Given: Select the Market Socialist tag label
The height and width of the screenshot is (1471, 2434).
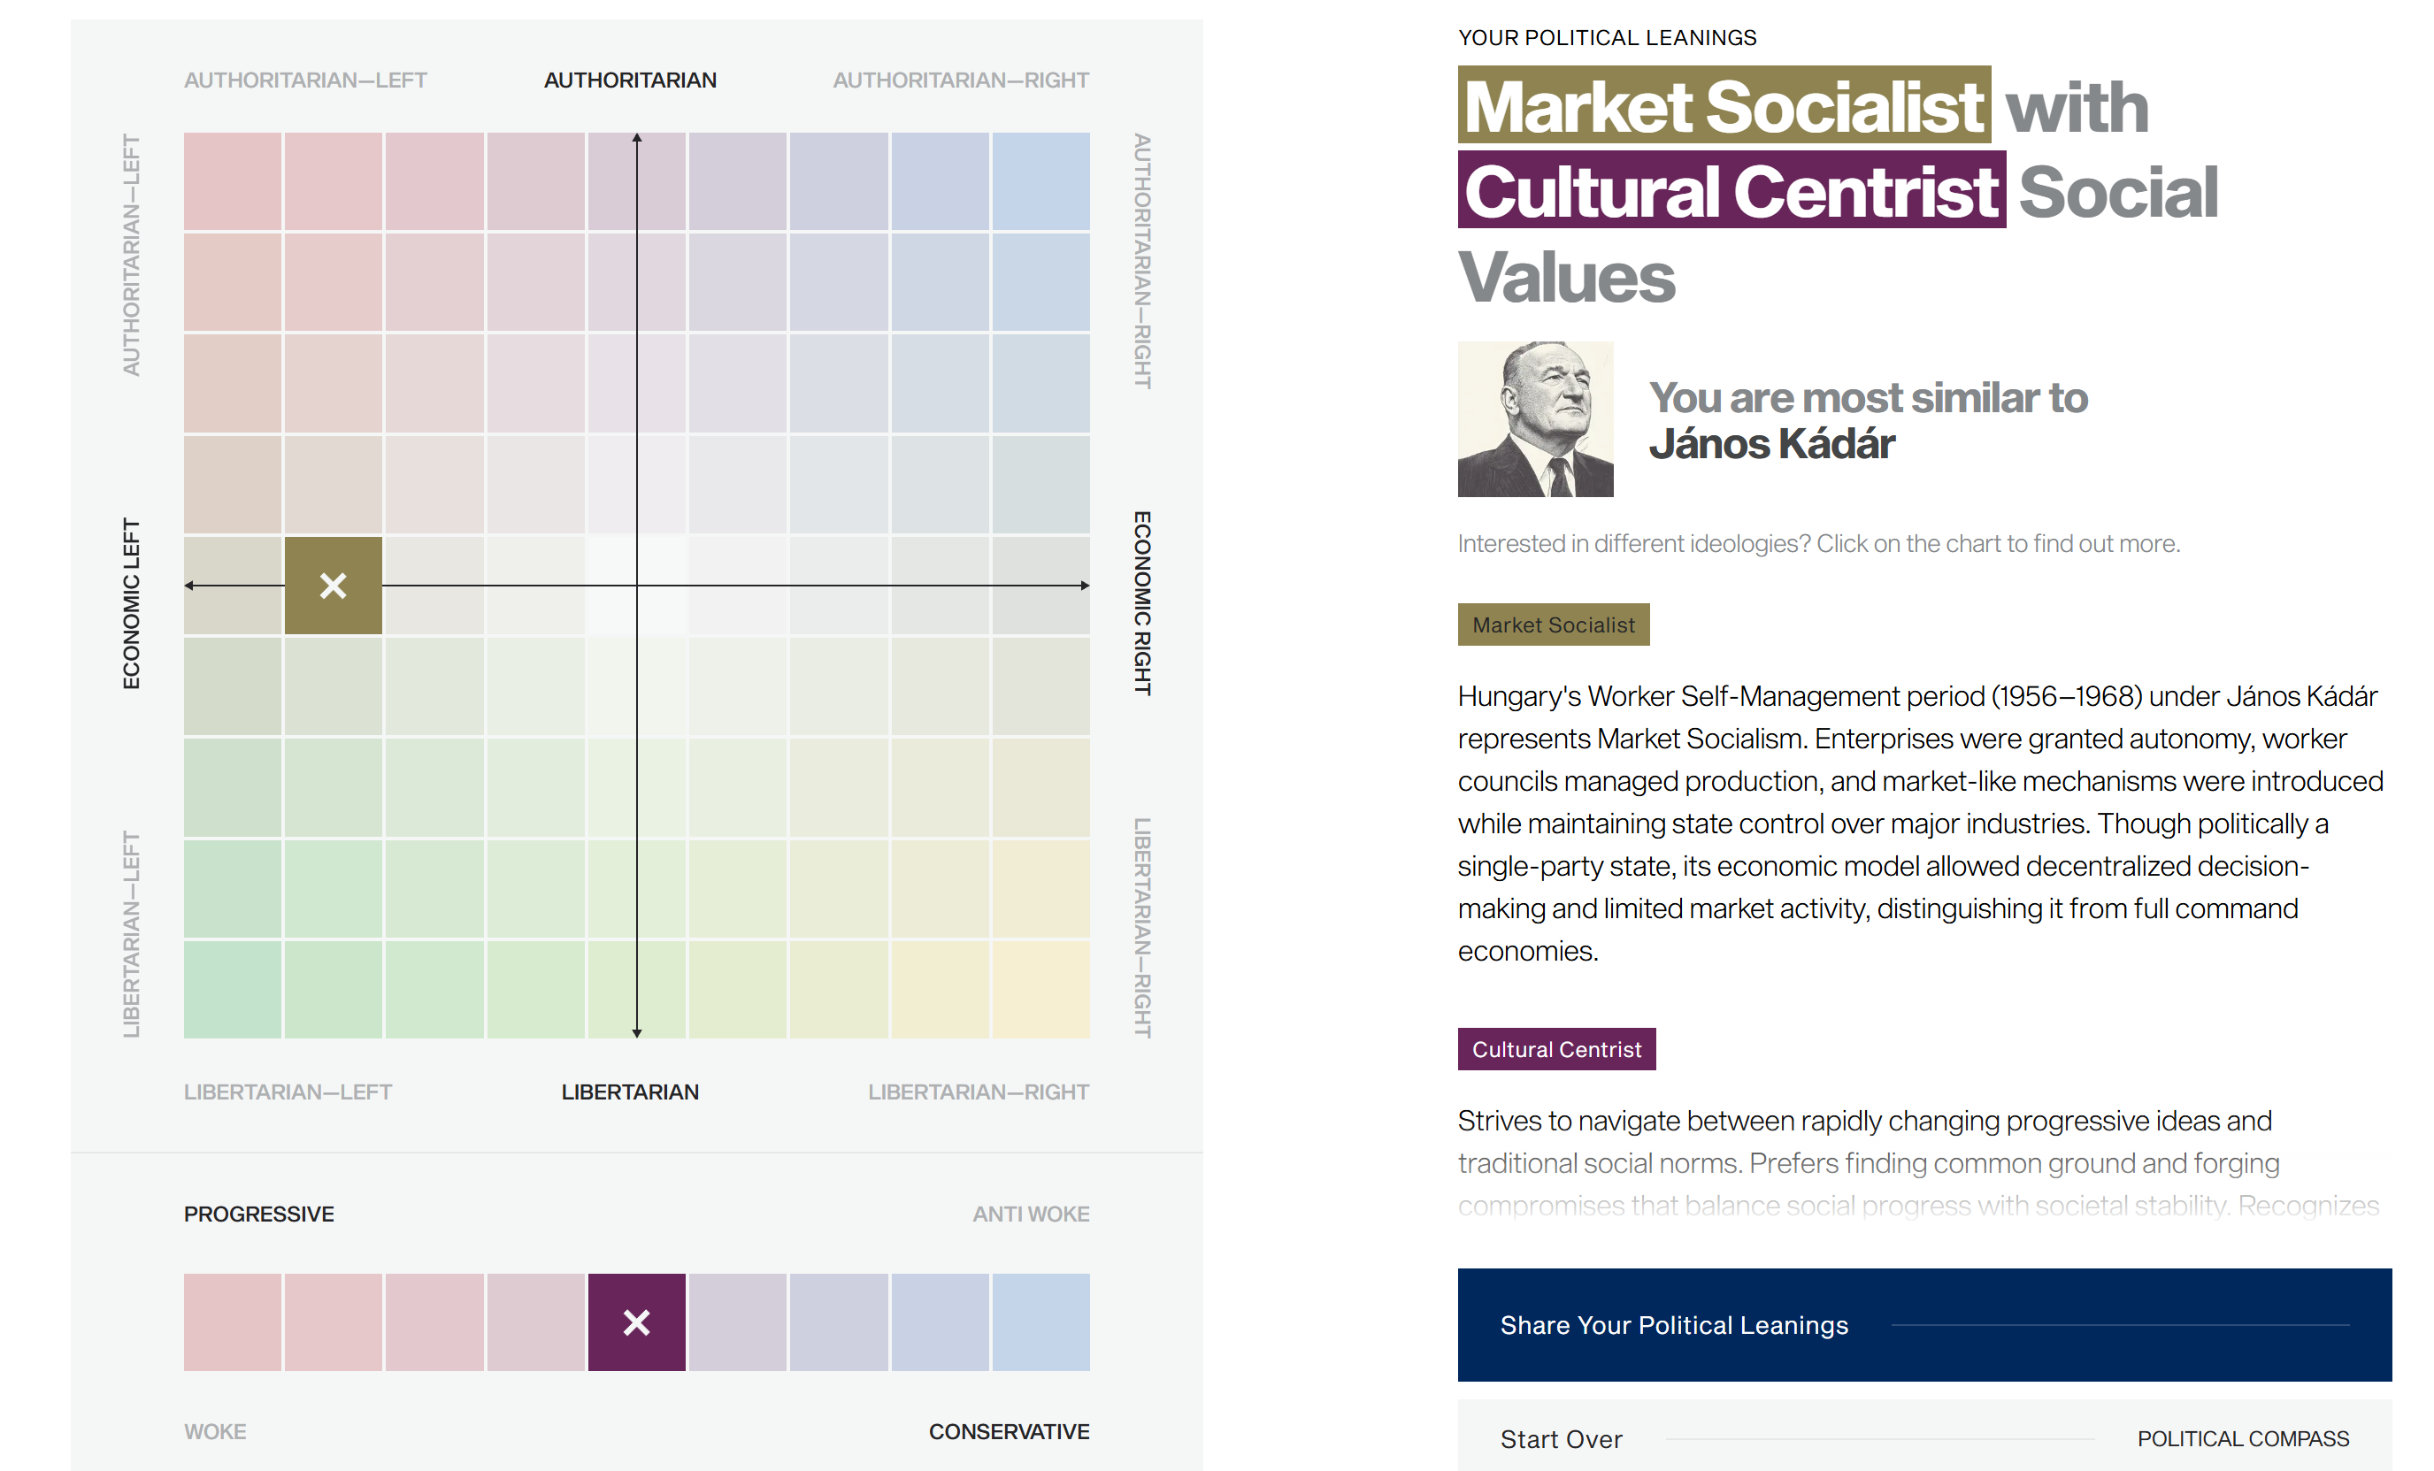Looking at the screenshot, I should 1553,624.
